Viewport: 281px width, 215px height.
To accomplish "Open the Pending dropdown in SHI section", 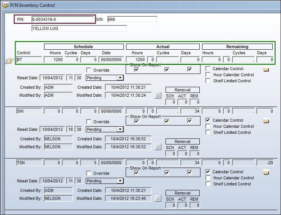I will [120, 129].
